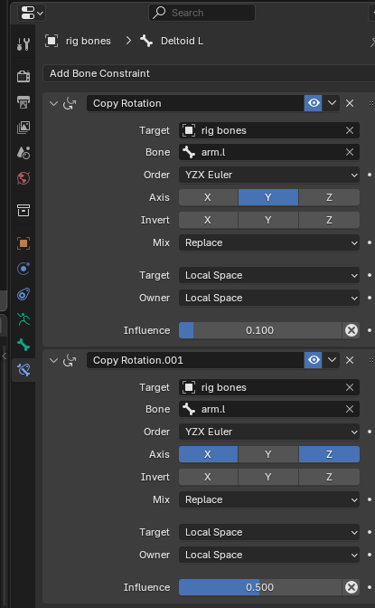This screenshot has height=608, width=375.
Task: Open the World properties tab
Action: [x=23, y=178]
